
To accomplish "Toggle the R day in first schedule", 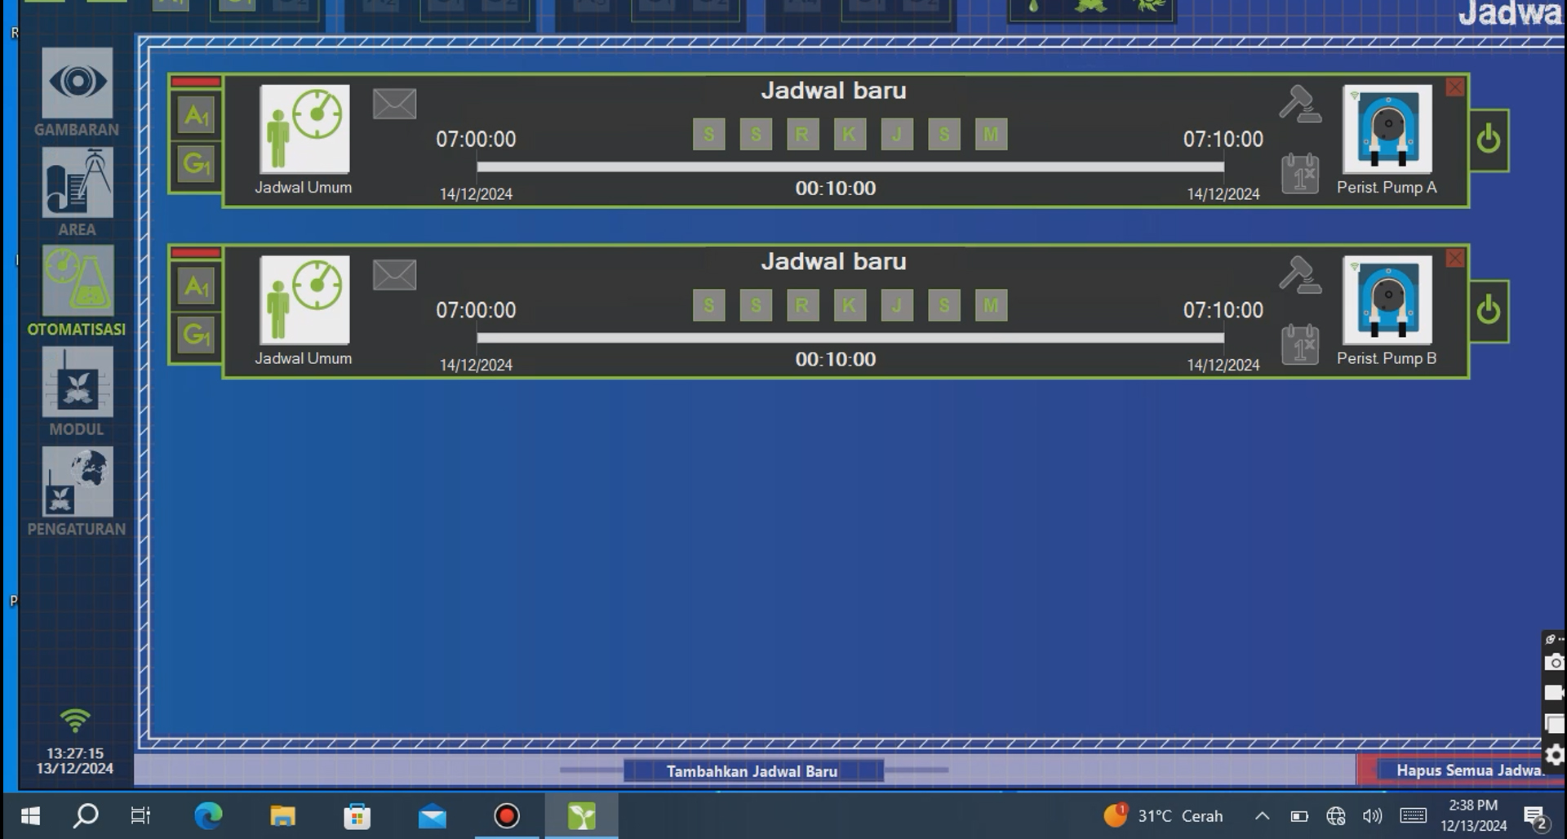I will click(802, 135).
